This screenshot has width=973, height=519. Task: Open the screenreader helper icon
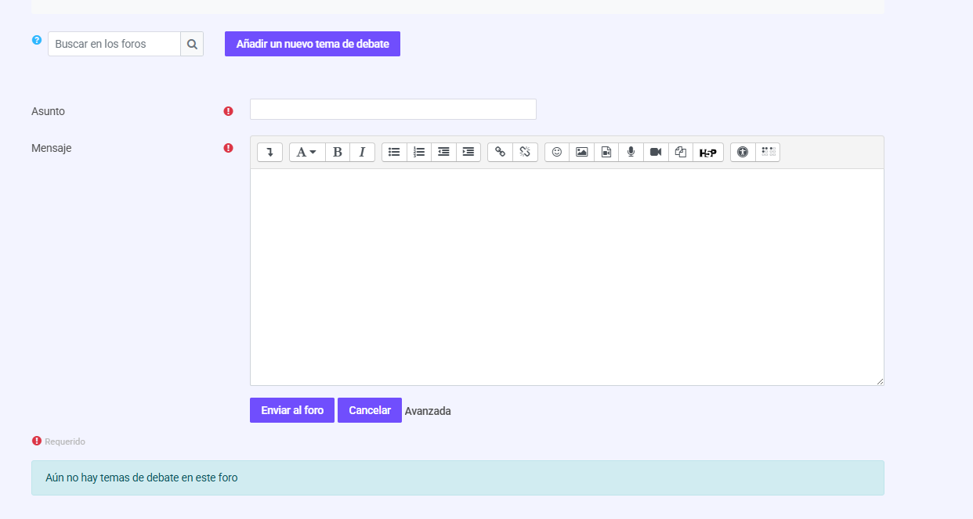tap(768, 152)
